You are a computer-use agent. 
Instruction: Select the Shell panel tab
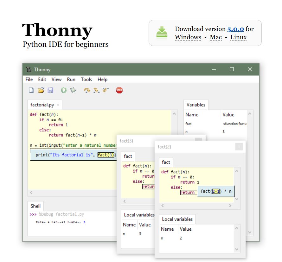click(x=35, y=206)
